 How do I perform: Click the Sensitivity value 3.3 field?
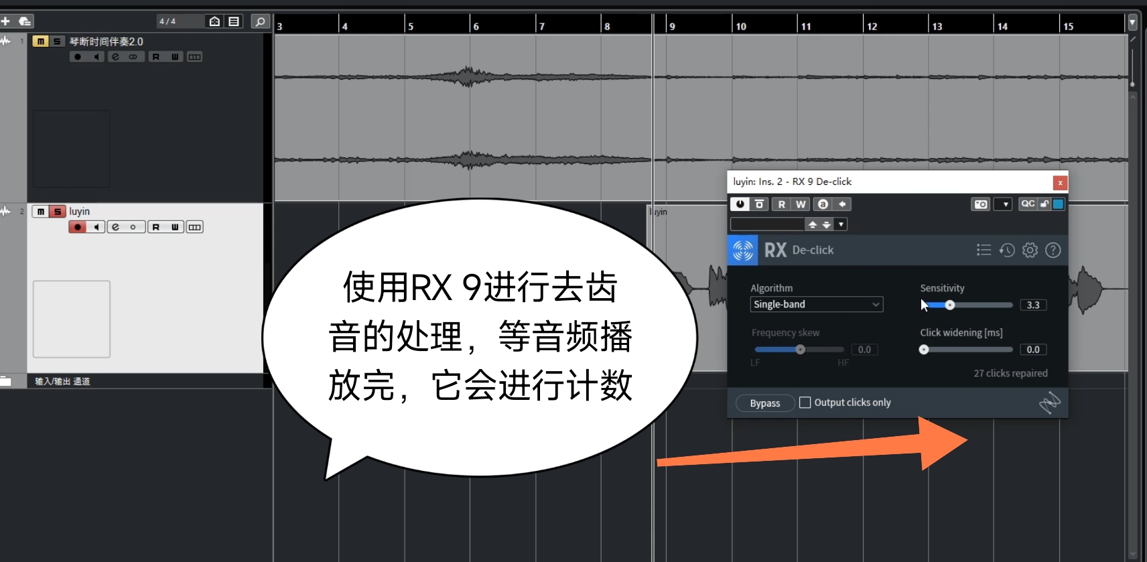click(x=1033, y=305)
